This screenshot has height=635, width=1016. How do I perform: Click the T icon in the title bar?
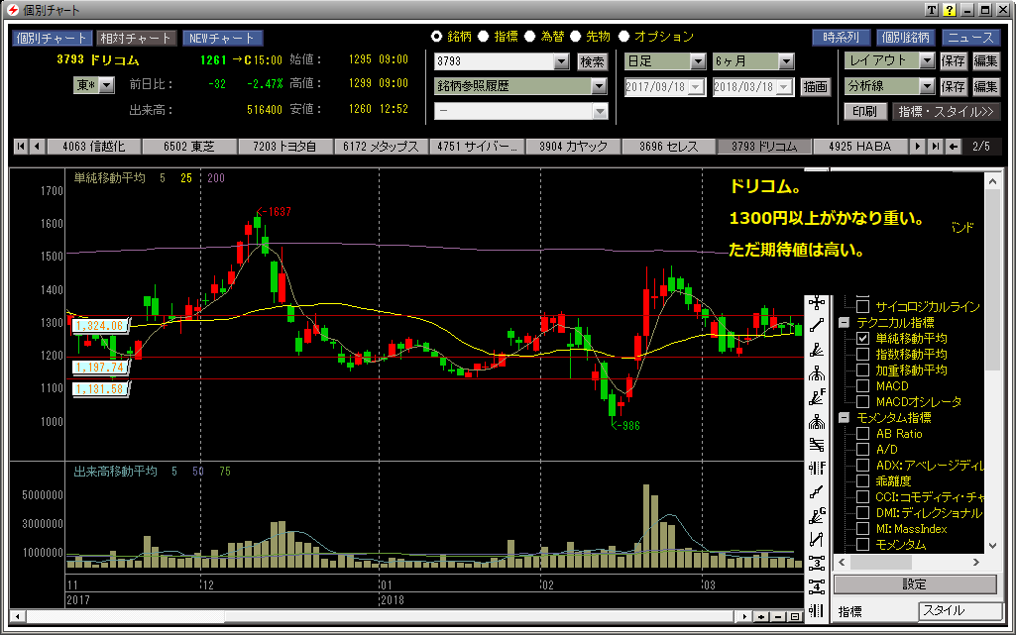(x=931, y=10)
